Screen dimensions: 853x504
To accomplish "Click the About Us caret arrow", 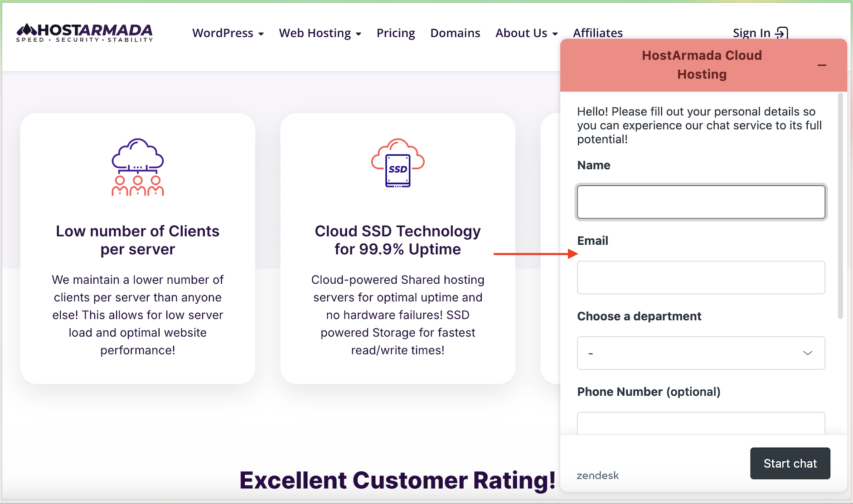I will click(555, 34).
